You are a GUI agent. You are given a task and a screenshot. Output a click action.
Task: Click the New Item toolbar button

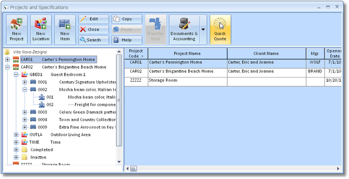(x=65, y=30)
